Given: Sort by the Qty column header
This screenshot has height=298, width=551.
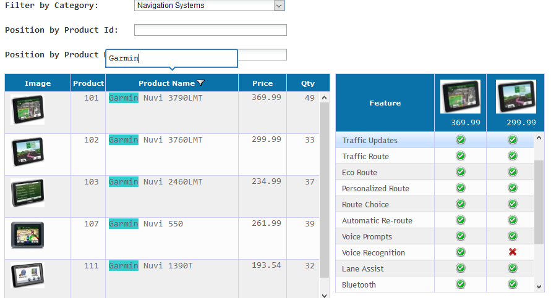Looking at the screenshot, I should point(308,83).
